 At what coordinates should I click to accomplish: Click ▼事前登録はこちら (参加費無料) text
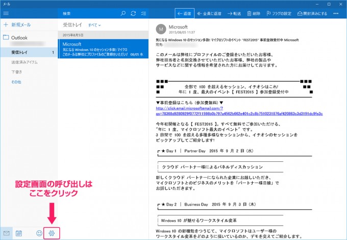(189, 103)
